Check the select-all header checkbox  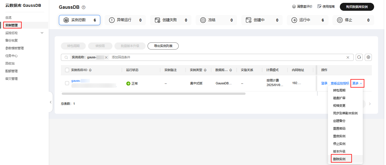(x=67, y=70)
